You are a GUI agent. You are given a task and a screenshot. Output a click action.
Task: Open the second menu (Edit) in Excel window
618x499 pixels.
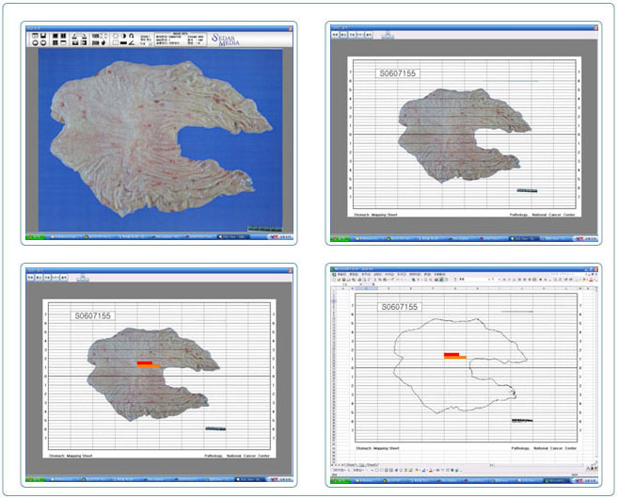(354, 275)
